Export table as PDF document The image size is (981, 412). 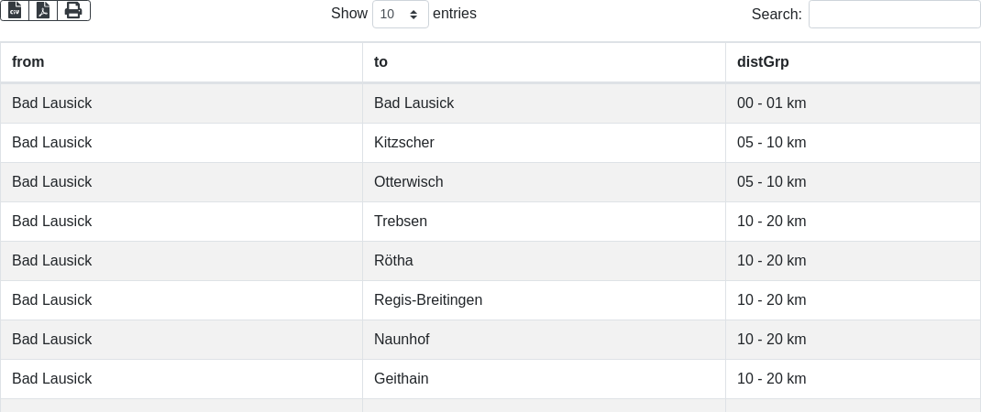(43, 11)
